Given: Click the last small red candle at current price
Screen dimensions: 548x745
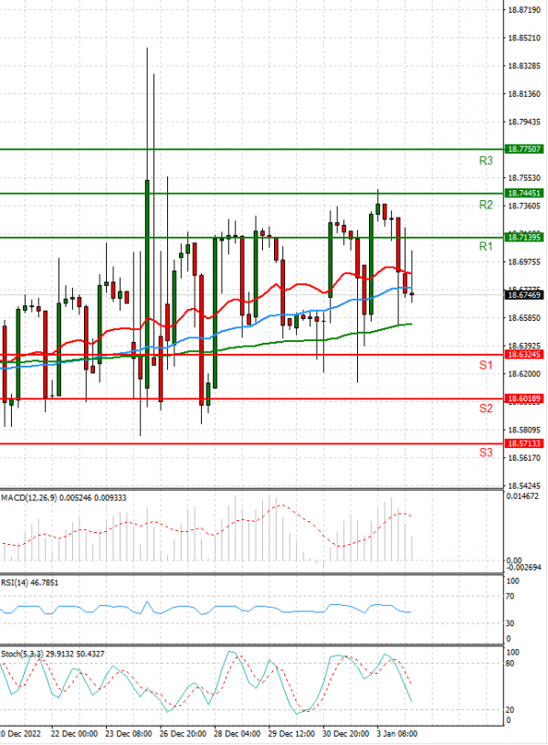Looking at the screenshot, I should point(412,294).
